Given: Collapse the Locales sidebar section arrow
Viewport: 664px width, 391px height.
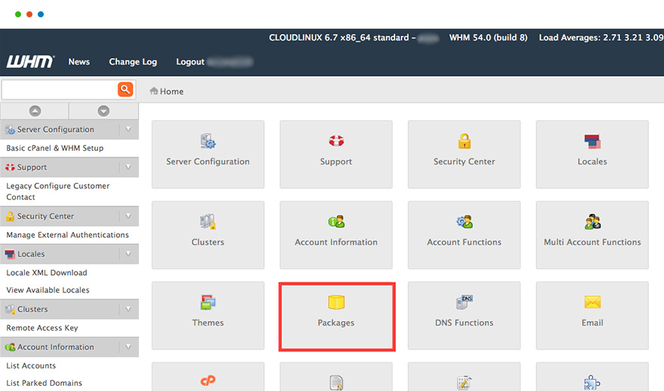Looking at the screenshot, I should (x=128, y=254).
